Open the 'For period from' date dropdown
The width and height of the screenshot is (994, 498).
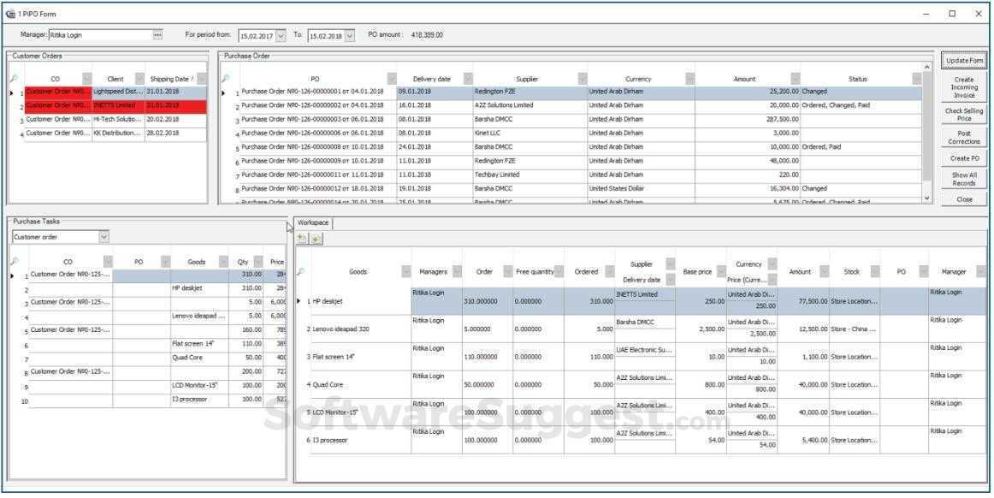(x=281, y=36)
